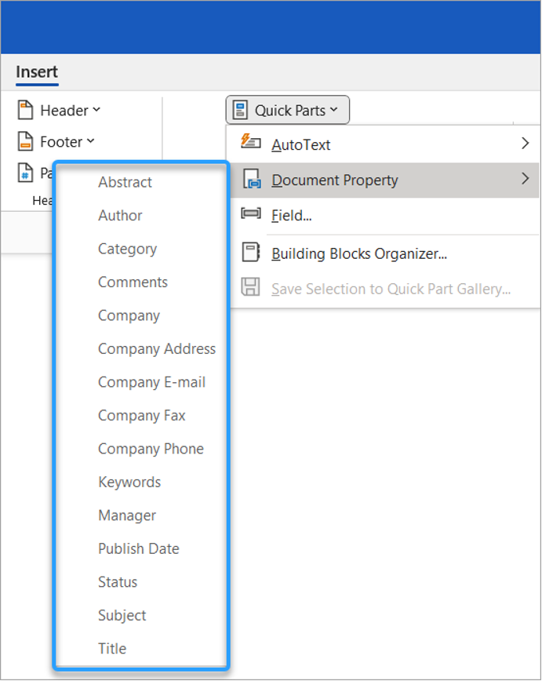This screenshot has height=681, width=542.
Task: Click the Building Blocks Organizer icon
Action: click(250, 253)
